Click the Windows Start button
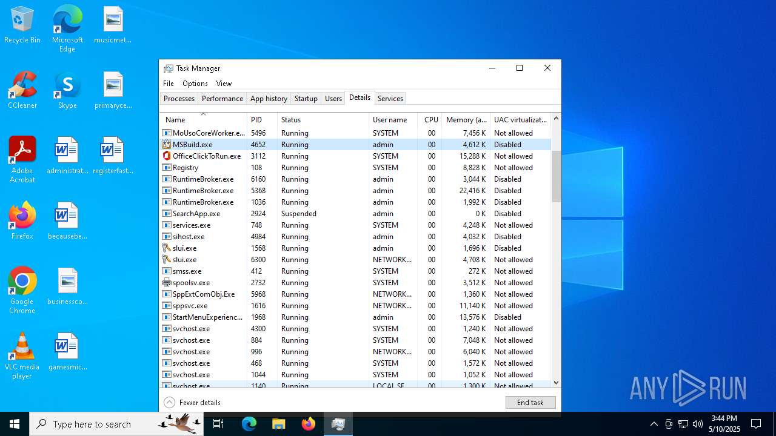 [x=15, y=424]
